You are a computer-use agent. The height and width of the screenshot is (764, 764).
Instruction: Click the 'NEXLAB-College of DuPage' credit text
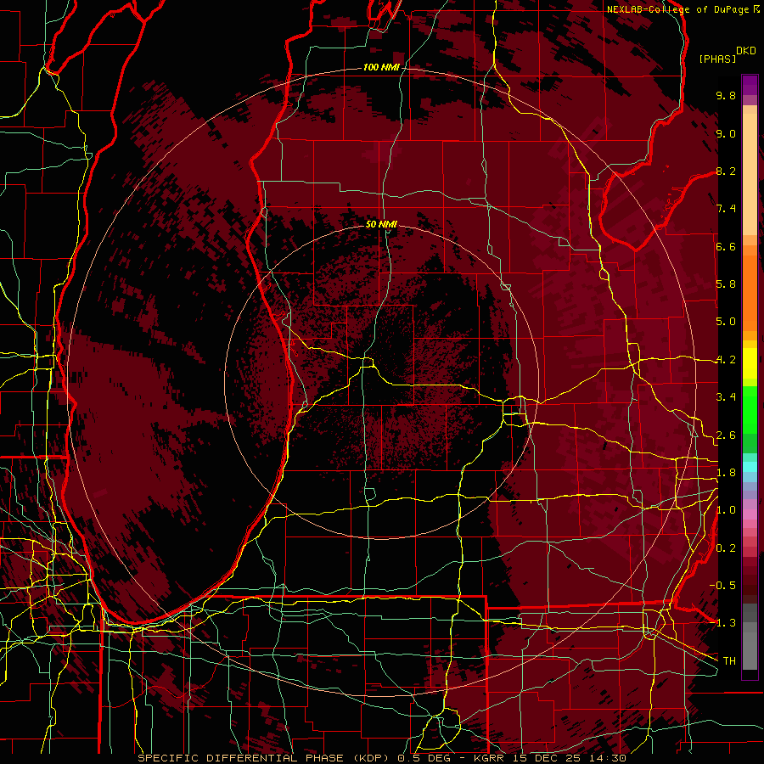point(679,9)
